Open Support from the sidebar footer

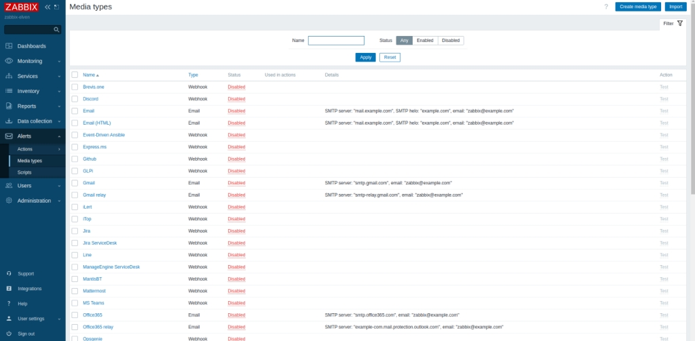pyautogui.click(x=26, y=274)
